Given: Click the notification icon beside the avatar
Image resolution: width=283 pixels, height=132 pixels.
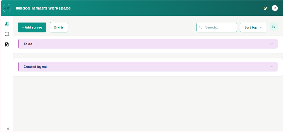Looking at the screenshot, I should click(x=266, y=8).
